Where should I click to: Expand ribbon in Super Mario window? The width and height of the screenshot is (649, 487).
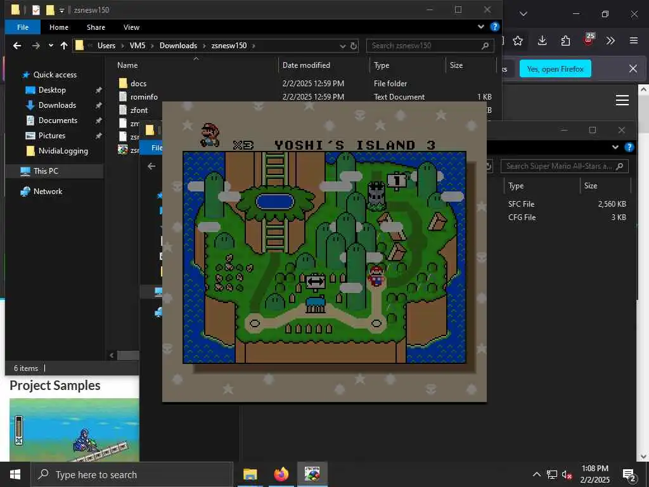coord(615,147)
